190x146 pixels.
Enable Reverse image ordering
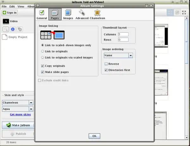[106, 64]
